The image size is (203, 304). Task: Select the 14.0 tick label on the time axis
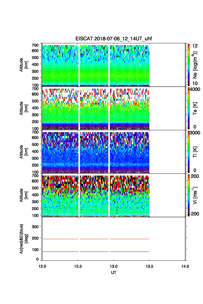(185, 267)
